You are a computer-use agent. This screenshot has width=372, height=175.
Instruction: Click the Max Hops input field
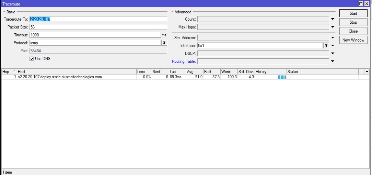coord(263,27)
